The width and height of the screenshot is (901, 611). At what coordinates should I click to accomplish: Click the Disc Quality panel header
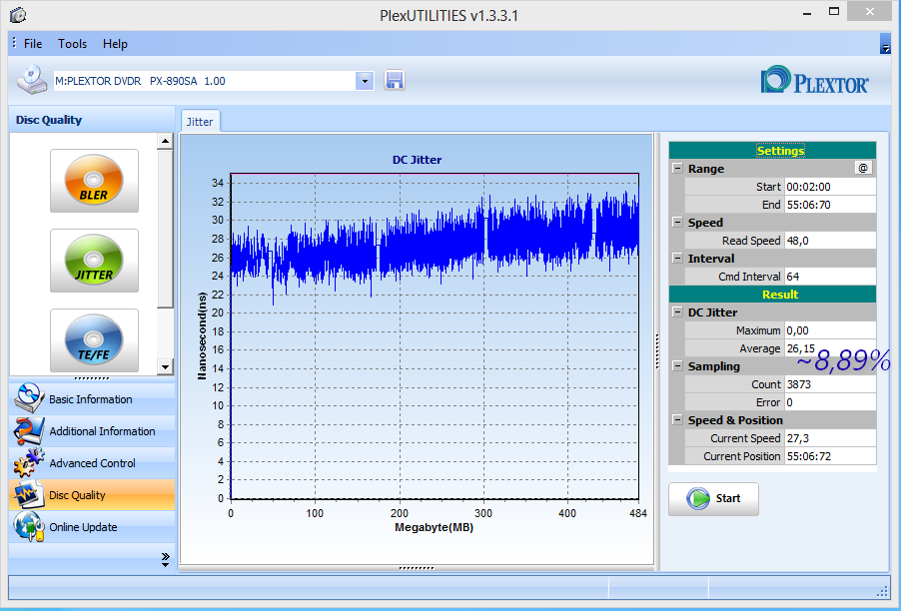92,120
